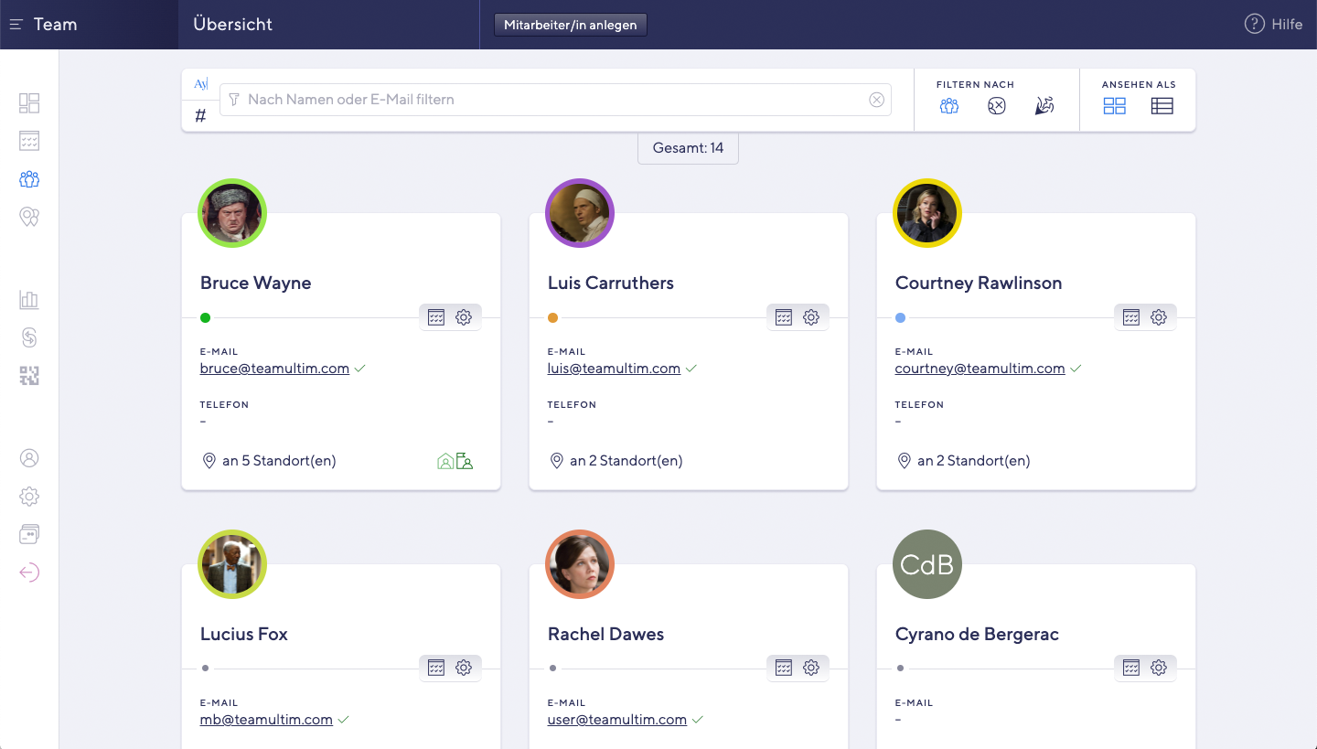Select the team members icon in the sidebar
The height and width of the screenshot is (749, 1317).
29,179
